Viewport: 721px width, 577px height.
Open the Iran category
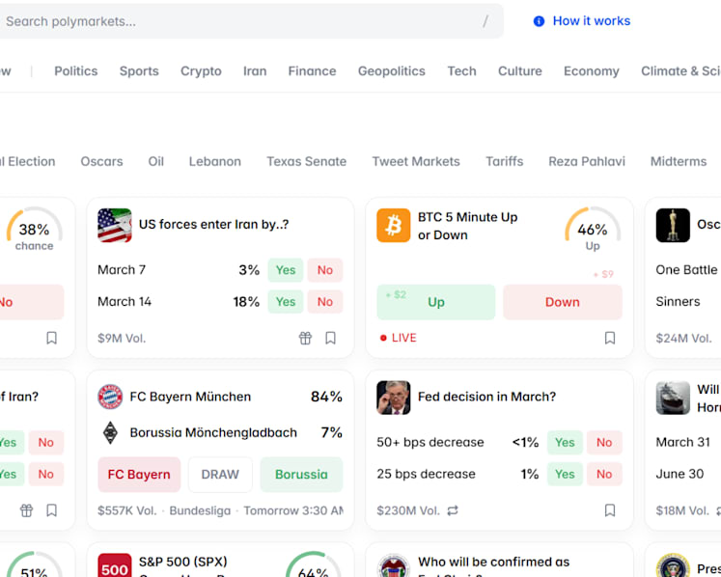[x=255, y=71]
